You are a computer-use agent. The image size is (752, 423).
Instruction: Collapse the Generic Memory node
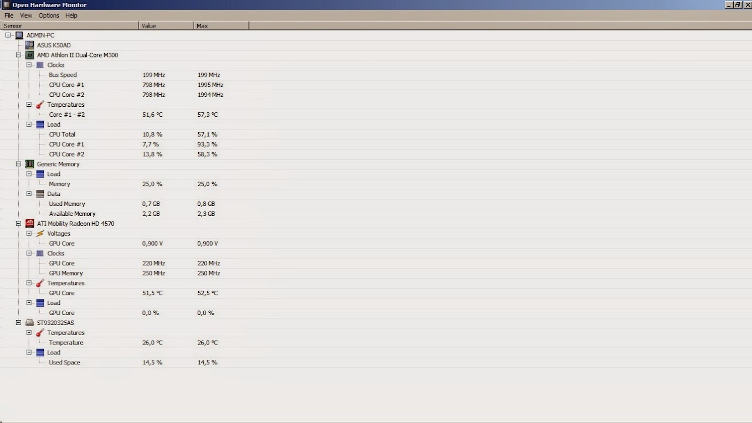click(18, 164)
